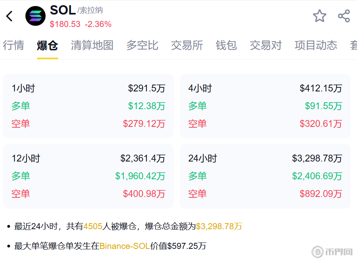Open the 项目动态 tab

[316, 45]
